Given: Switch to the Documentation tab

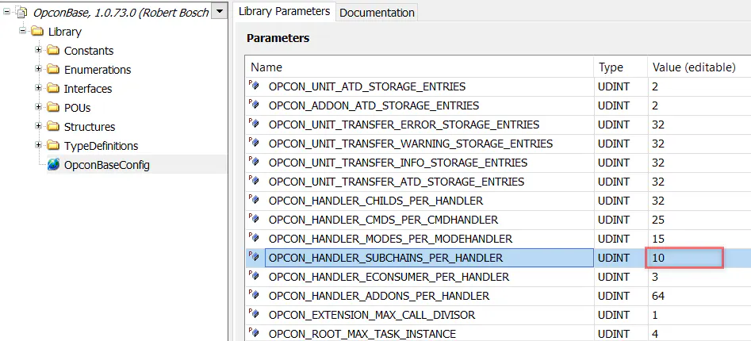Looking at the screenshot, I should pyautogui.click(x=377, y=12).
